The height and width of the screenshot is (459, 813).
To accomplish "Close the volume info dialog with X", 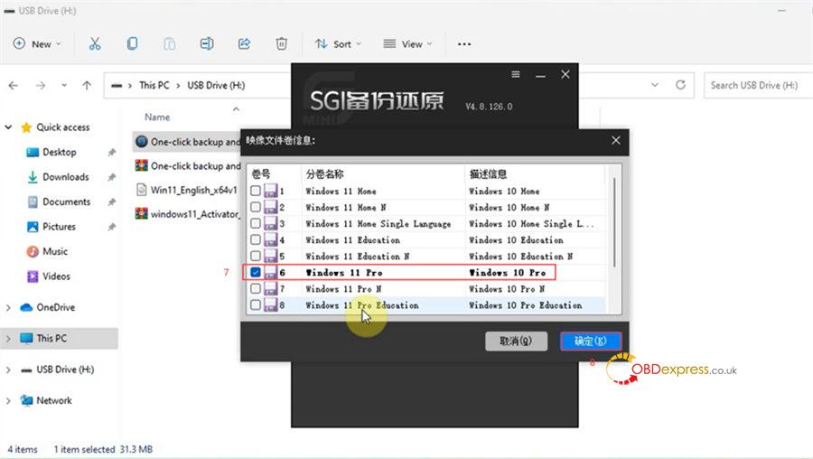I will coord(615,141).
